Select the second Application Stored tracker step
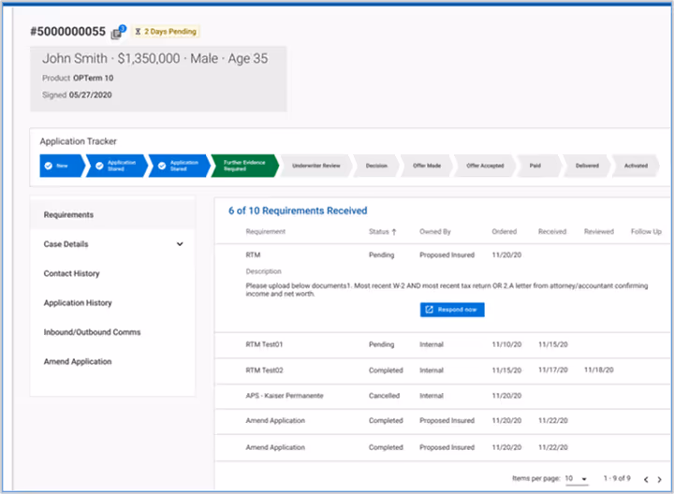The width and height of the screenshot is (674, 494). (179, 166)
